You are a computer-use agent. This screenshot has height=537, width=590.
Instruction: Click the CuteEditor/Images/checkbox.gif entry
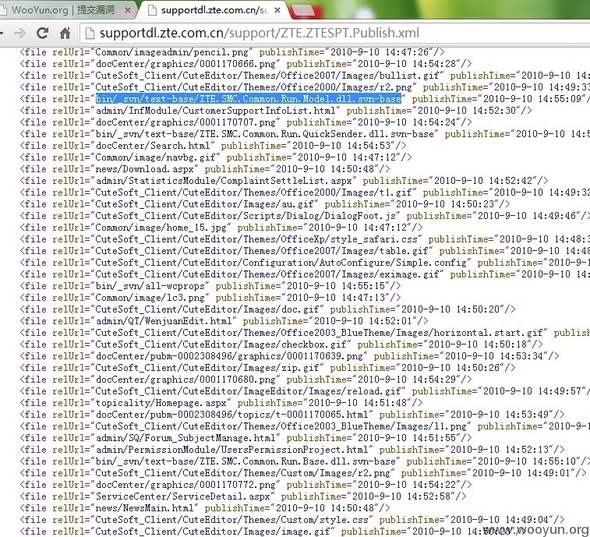pyautogui.click(x=281, y=344)
